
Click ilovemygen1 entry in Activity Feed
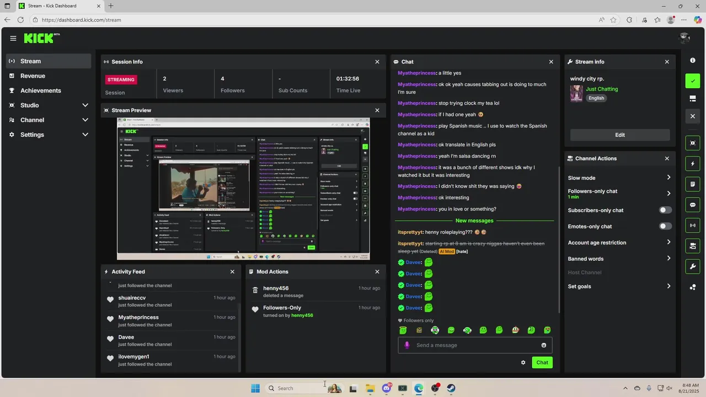point(171,360)
